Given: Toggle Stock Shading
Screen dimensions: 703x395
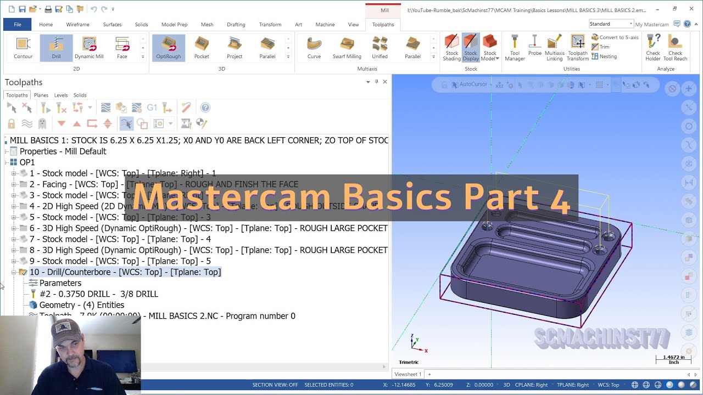Looking at the screenshot, I should pyautogui.click(x=451, y=48).
